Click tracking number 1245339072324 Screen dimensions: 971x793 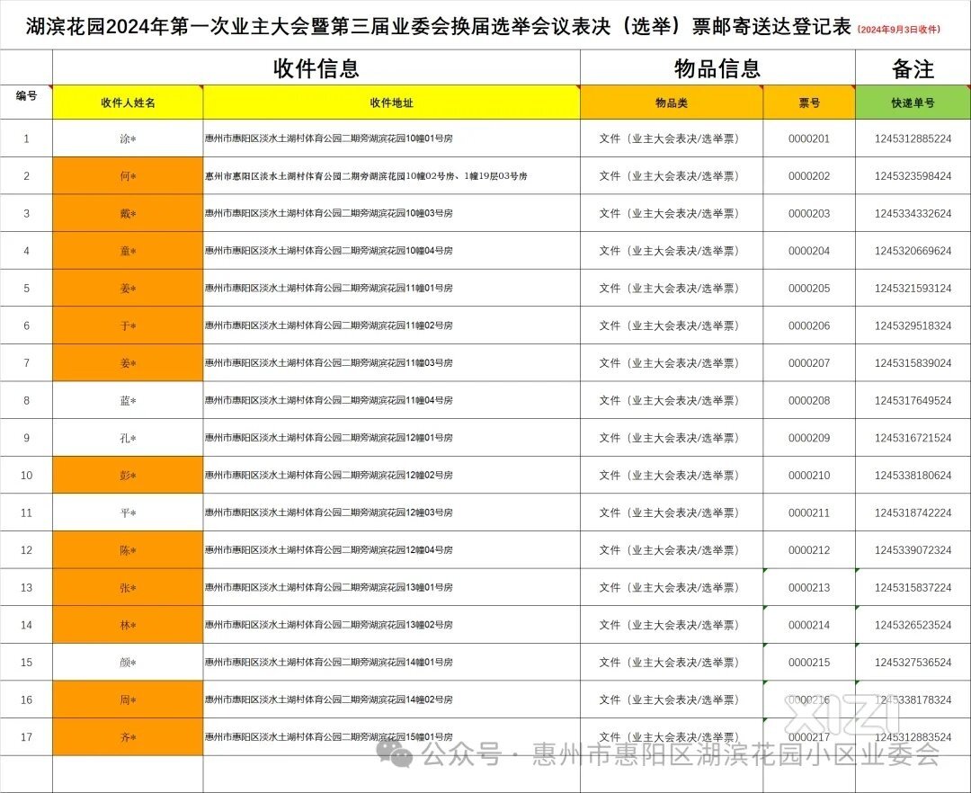(913, 550)
